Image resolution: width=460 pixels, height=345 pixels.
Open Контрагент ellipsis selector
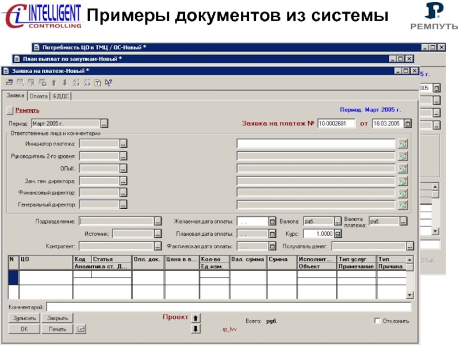point(158,246)
